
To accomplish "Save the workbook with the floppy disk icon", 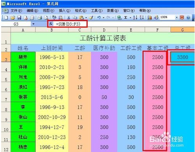I will tap(19, 17).
